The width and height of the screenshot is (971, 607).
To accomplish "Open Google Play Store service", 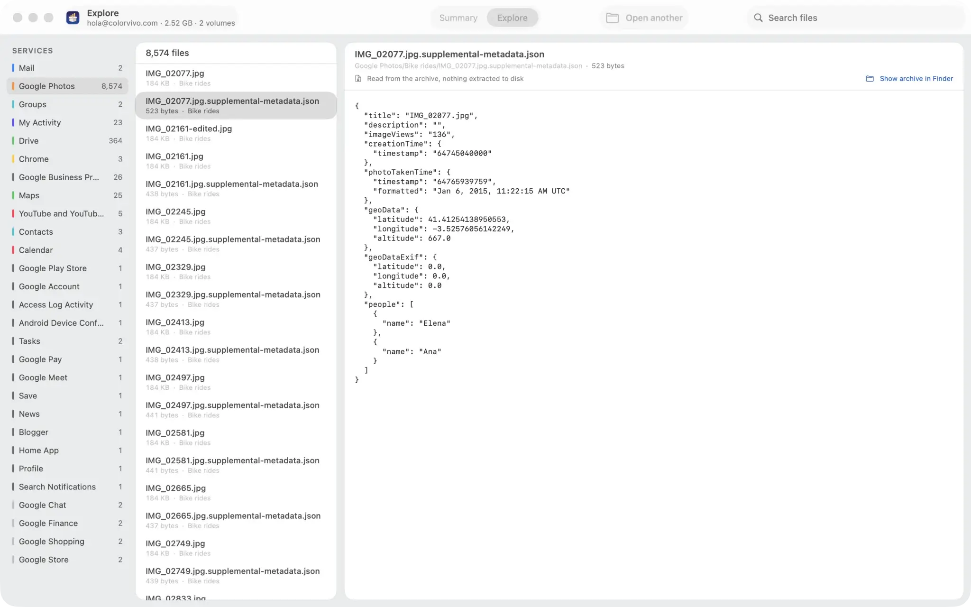I will click(67, 268).
